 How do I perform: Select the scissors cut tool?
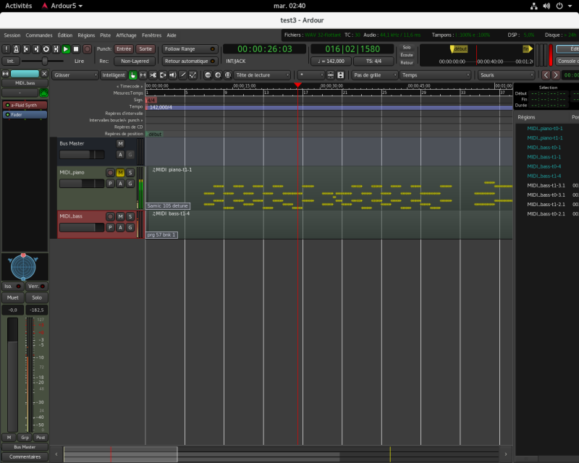pos(153,75)
